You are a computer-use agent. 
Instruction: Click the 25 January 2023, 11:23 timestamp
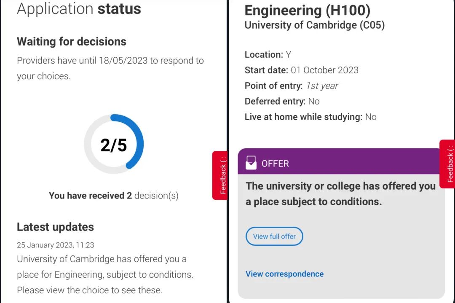pyautogui.click(x=56, y=245)
